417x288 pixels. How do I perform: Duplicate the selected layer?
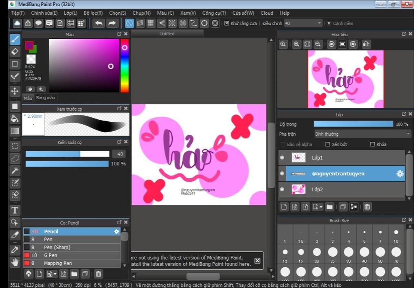coord(343,207)
